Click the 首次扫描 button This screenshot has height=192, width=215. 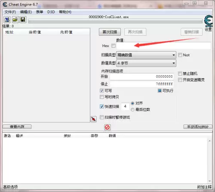coord(110,32)
